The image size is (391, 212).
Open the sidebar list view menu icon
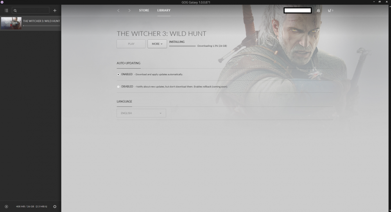click(x=7, y=11)
